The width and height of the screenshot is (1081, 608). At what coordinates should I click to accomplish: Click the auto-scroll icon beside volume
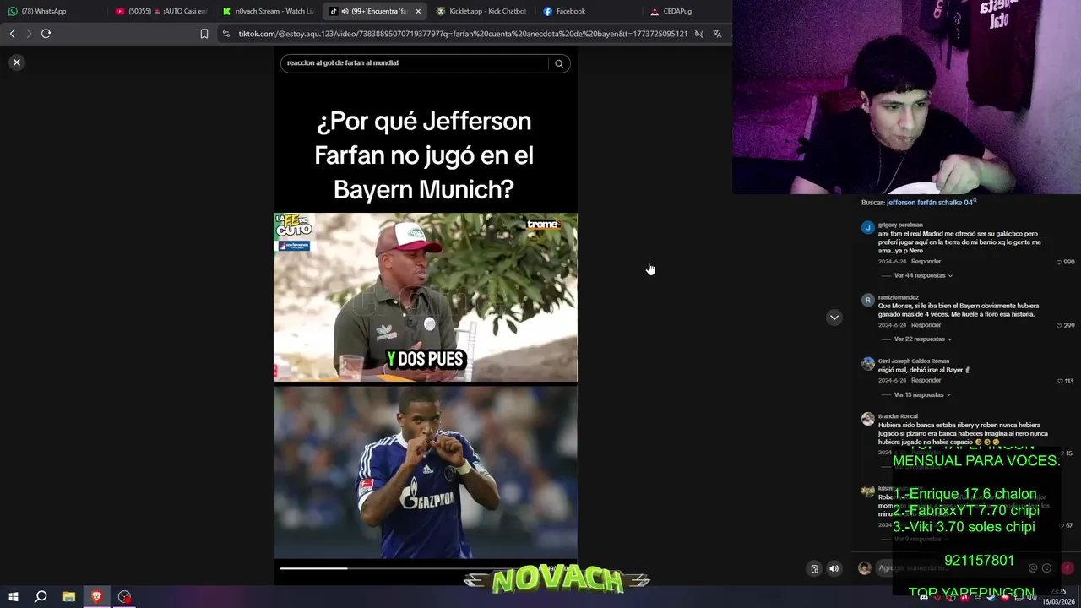click(814, 568)
